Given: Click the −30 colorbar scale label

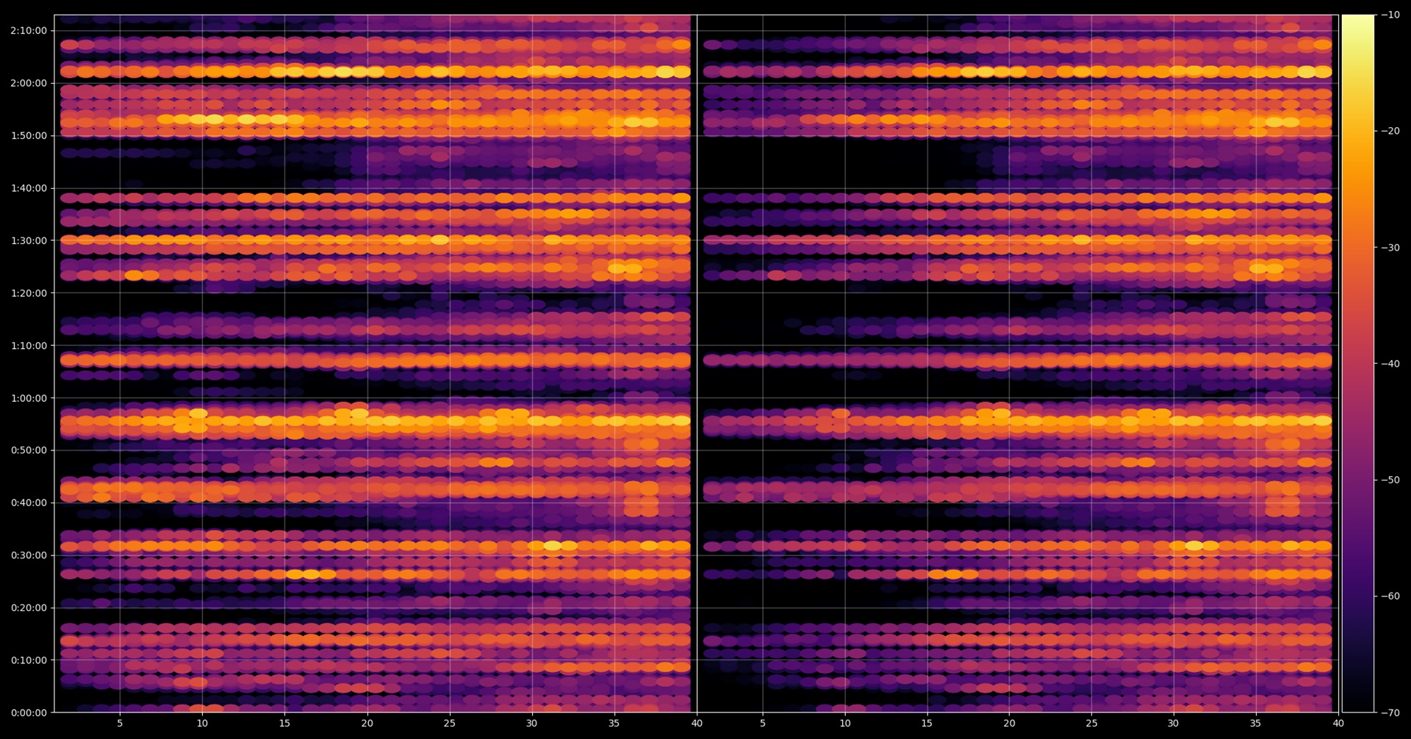Looking at the screenshot, I should tap(1390, 248).
